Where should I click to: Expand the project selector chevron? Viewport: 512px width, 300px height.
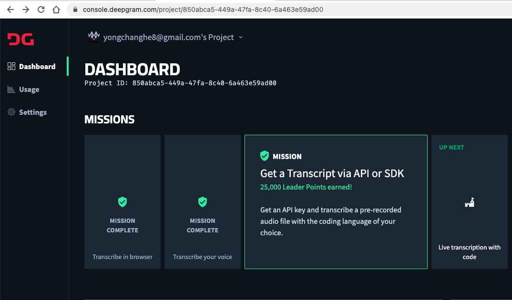pyautogui.click(x=241, y=37)
